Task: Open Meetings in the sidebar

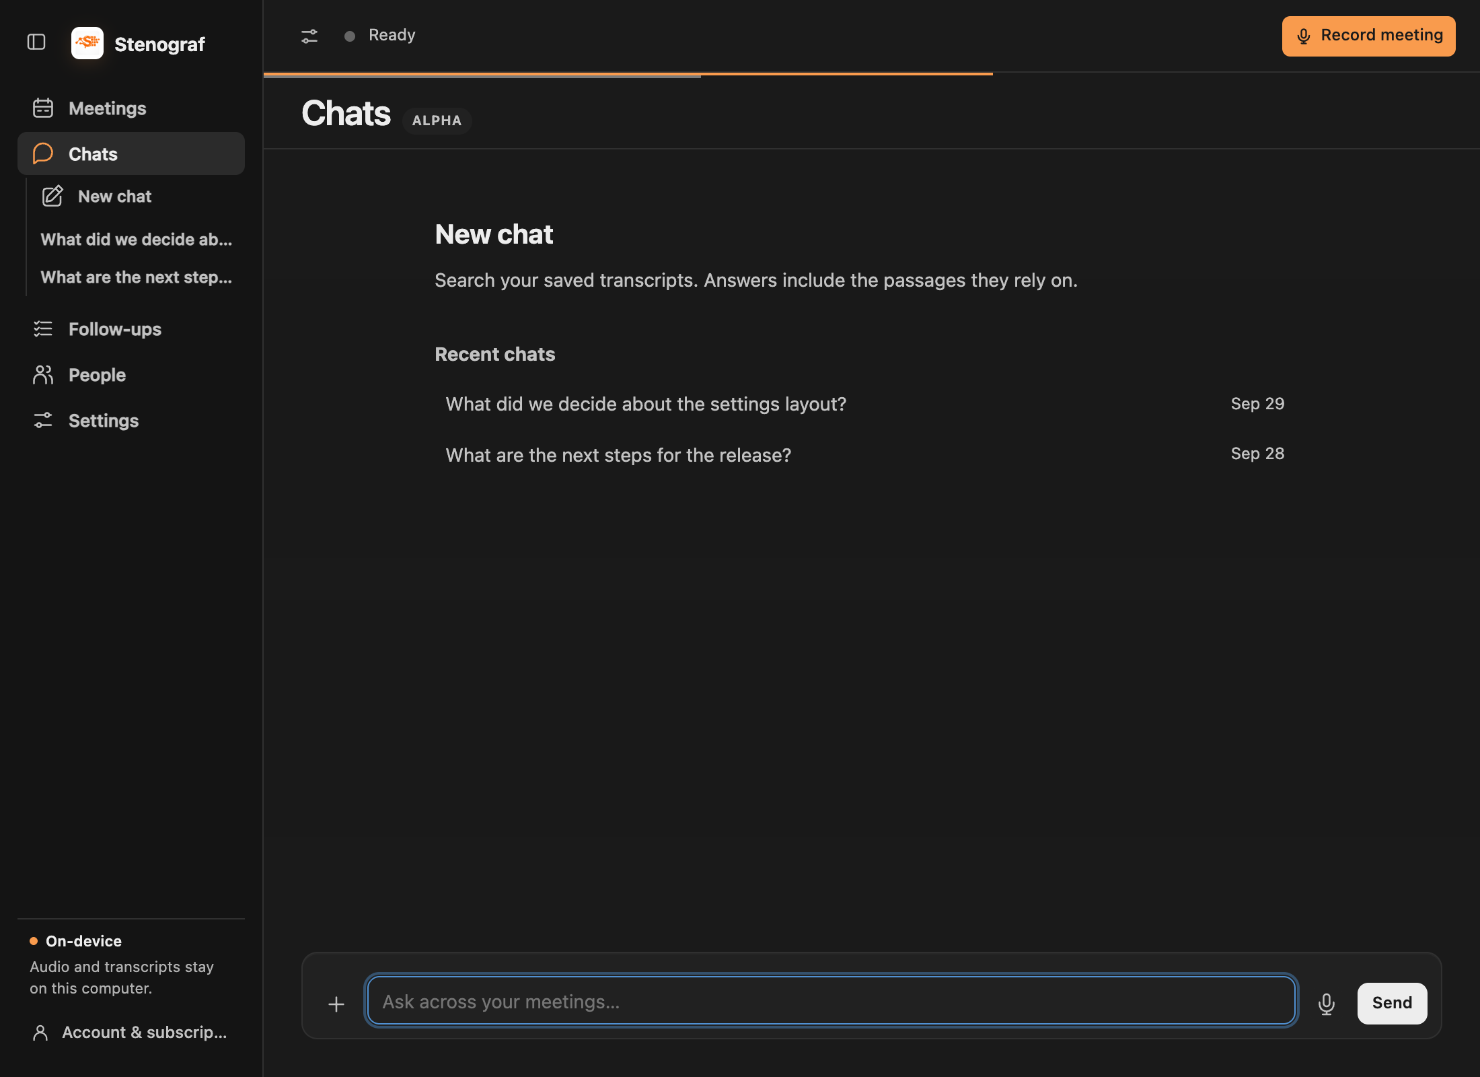Action: [x=131, y=108]
